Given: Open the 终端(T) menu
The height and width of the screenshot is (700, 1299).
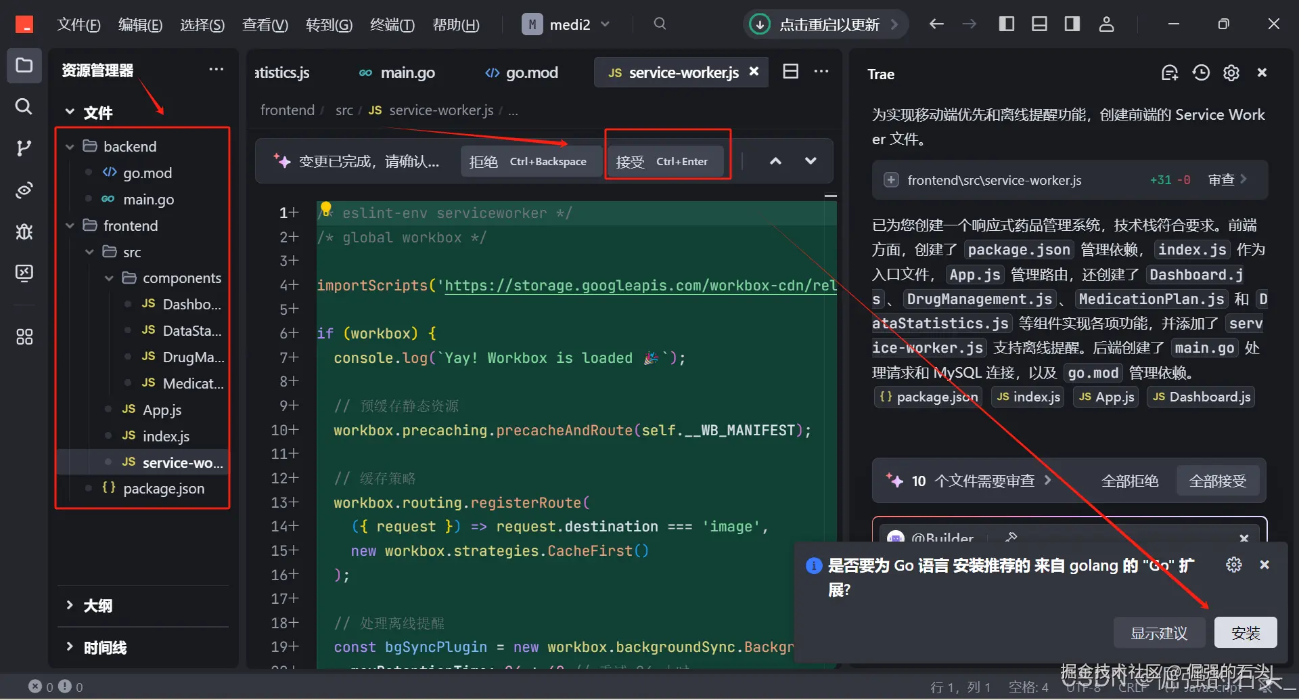Looking at the screenshot, I should [392, 25].
